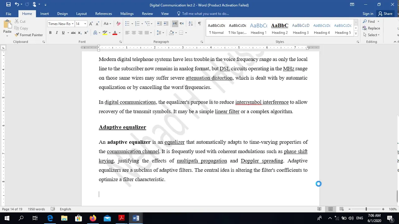Open Action Center notifications
This screenshot has height=224, width=399.
click(390, 218)
